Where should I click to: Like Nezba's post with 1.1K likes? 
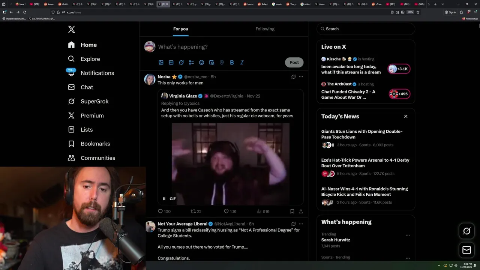coord(230,211)
